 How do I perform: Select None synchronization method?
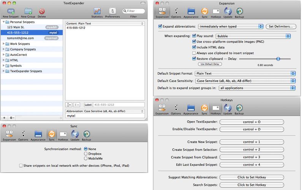(x=86, y=149)
